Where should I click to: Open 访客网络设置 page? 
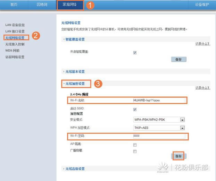point(15,57)
